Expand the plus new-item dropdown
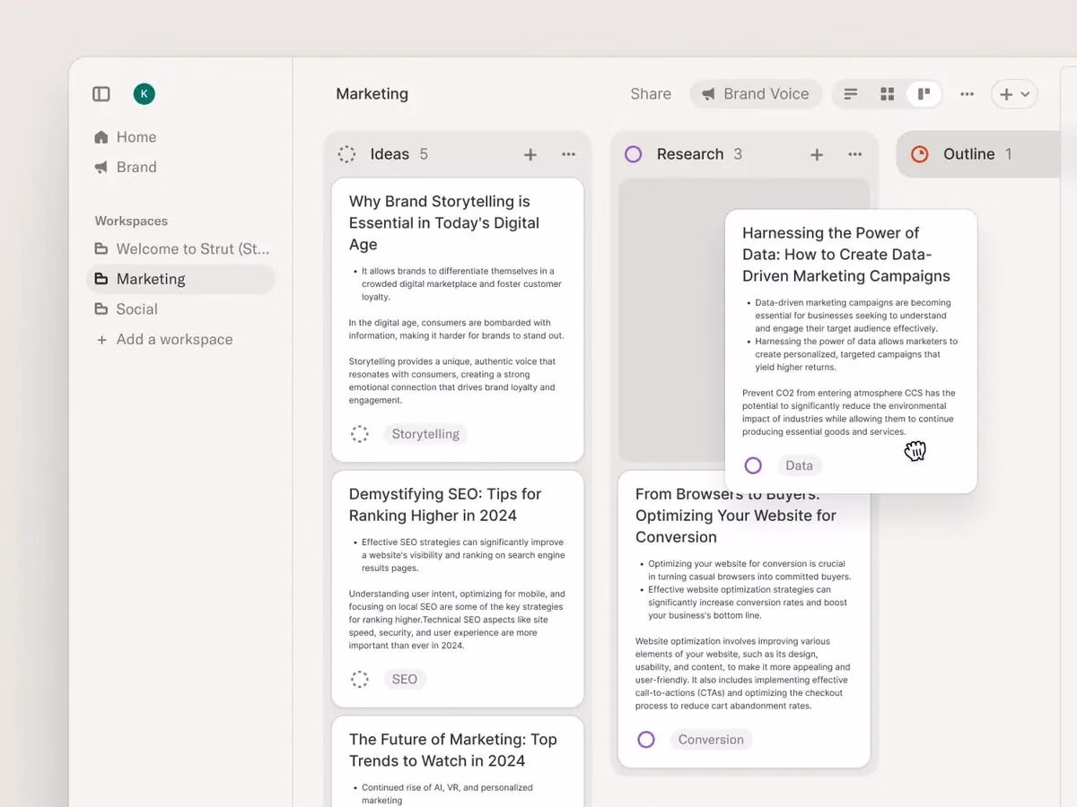This screenshot has height=807, width=1077. (x=1014, y=94)
